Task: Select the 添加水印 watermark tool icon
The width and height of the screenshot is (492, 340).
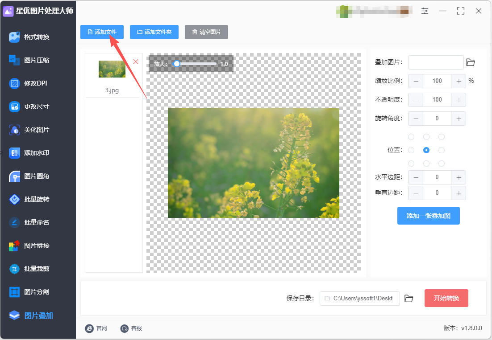Action: [14, 153]
